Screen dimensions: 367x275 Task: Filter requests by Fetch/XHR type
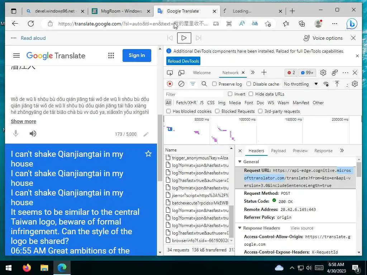click(x=186, y=103)
